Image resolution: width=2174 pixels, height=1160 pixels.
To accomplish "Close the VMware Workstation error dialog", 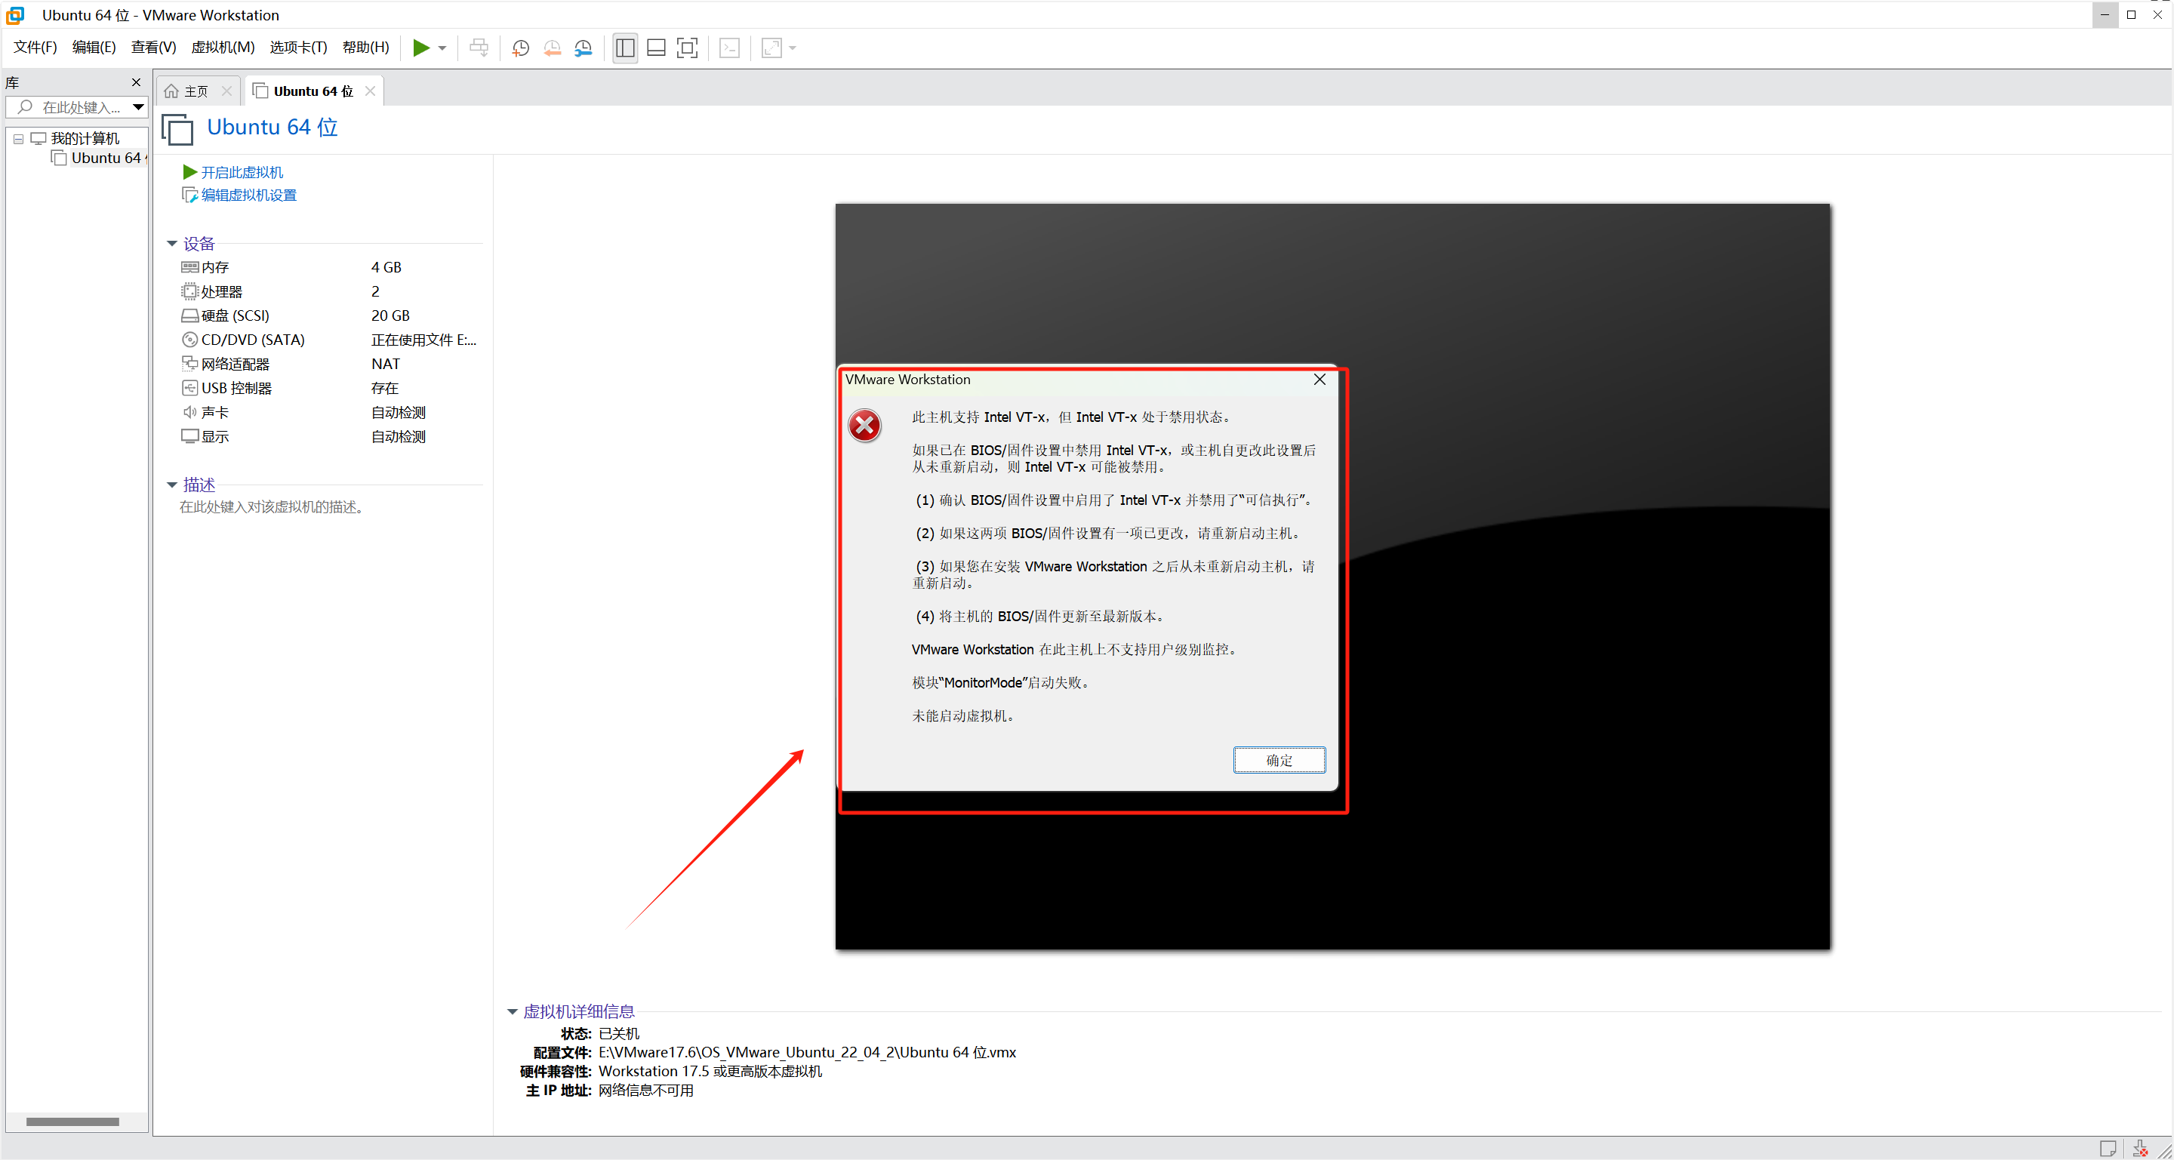I will point(1319,380).
